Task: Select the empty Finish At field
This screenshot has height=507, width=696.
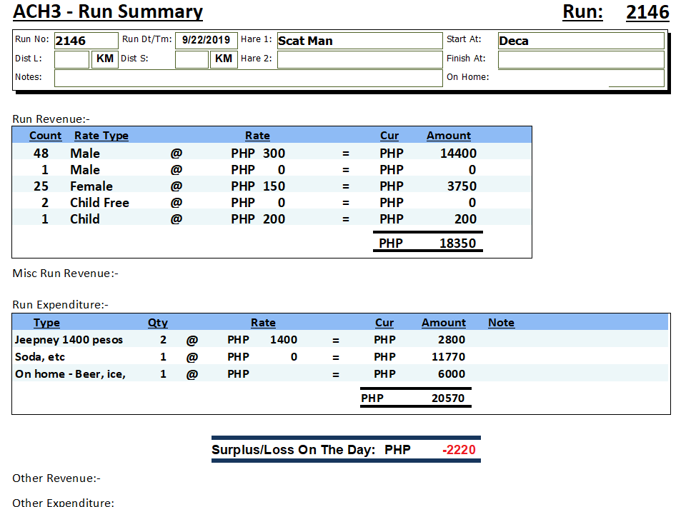Action: click(580, 59)
